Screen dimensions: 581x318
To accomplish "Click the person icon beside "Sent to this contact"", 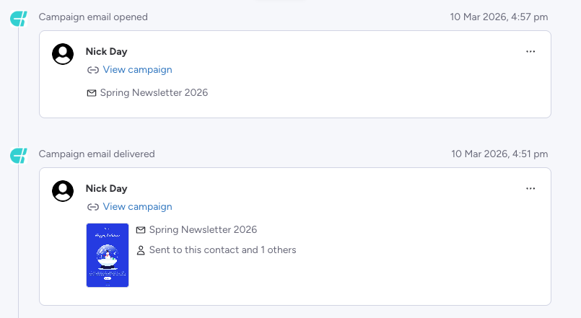I will click(141, 250).
